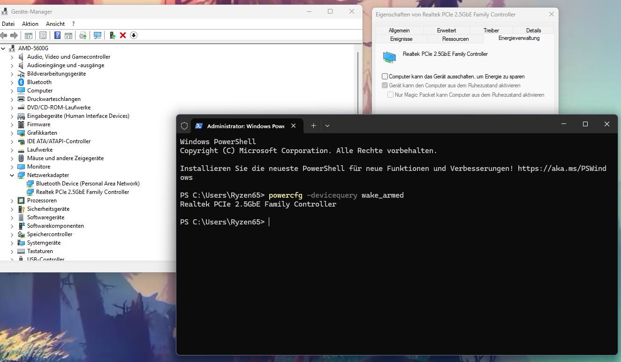Open the Ansicht menu

[x=55, y=24]
